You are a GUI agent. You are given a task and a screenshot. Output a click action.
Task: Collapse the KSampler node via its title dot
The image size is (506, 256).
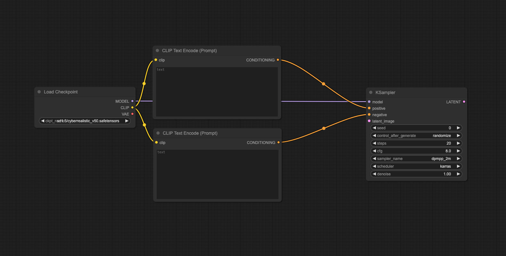[x=371, y=92]
